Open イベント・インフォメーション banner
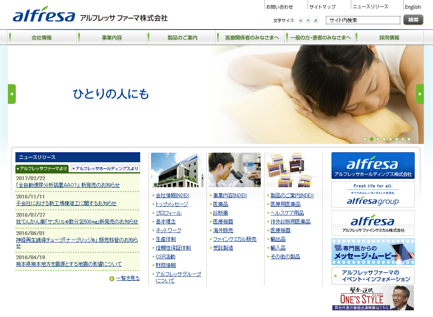 pyautogui.click(x=373, y=276)
